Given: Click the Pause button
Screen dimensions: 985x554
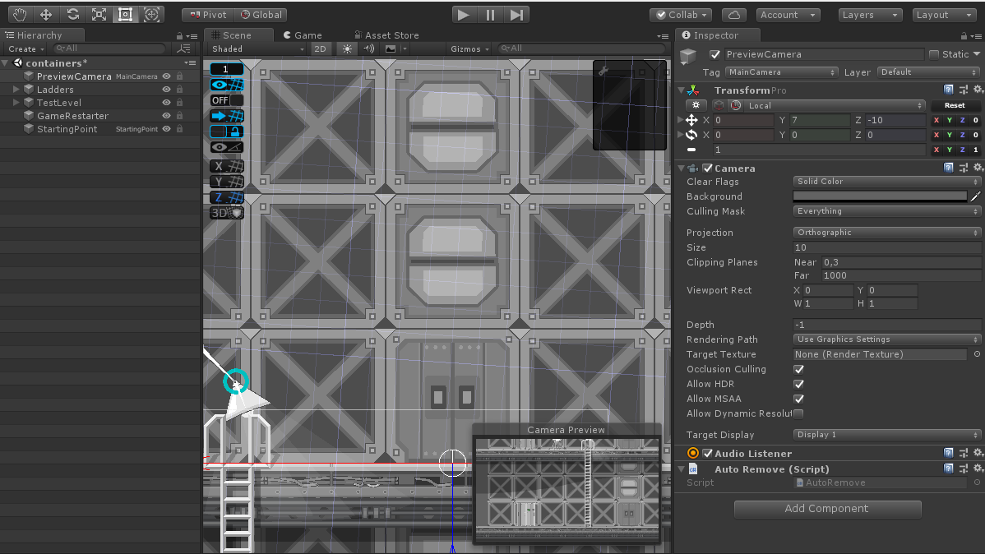Looking at the screenshot, I should (x=490, y=15).
